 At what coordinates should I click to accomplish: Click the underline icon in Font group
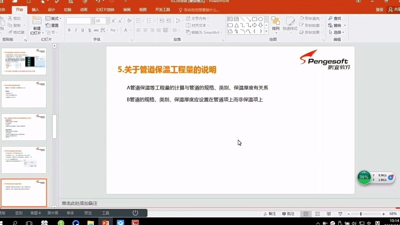click(x=82, y=30)
